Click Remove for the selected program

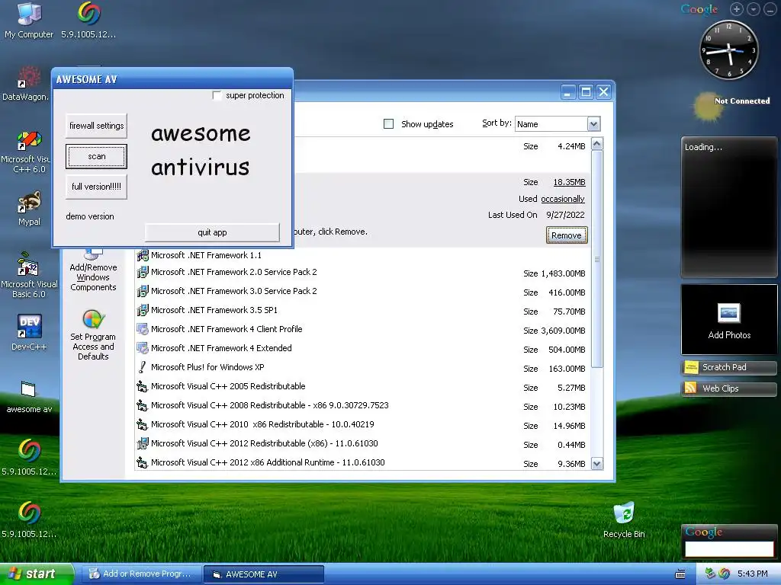567,235
